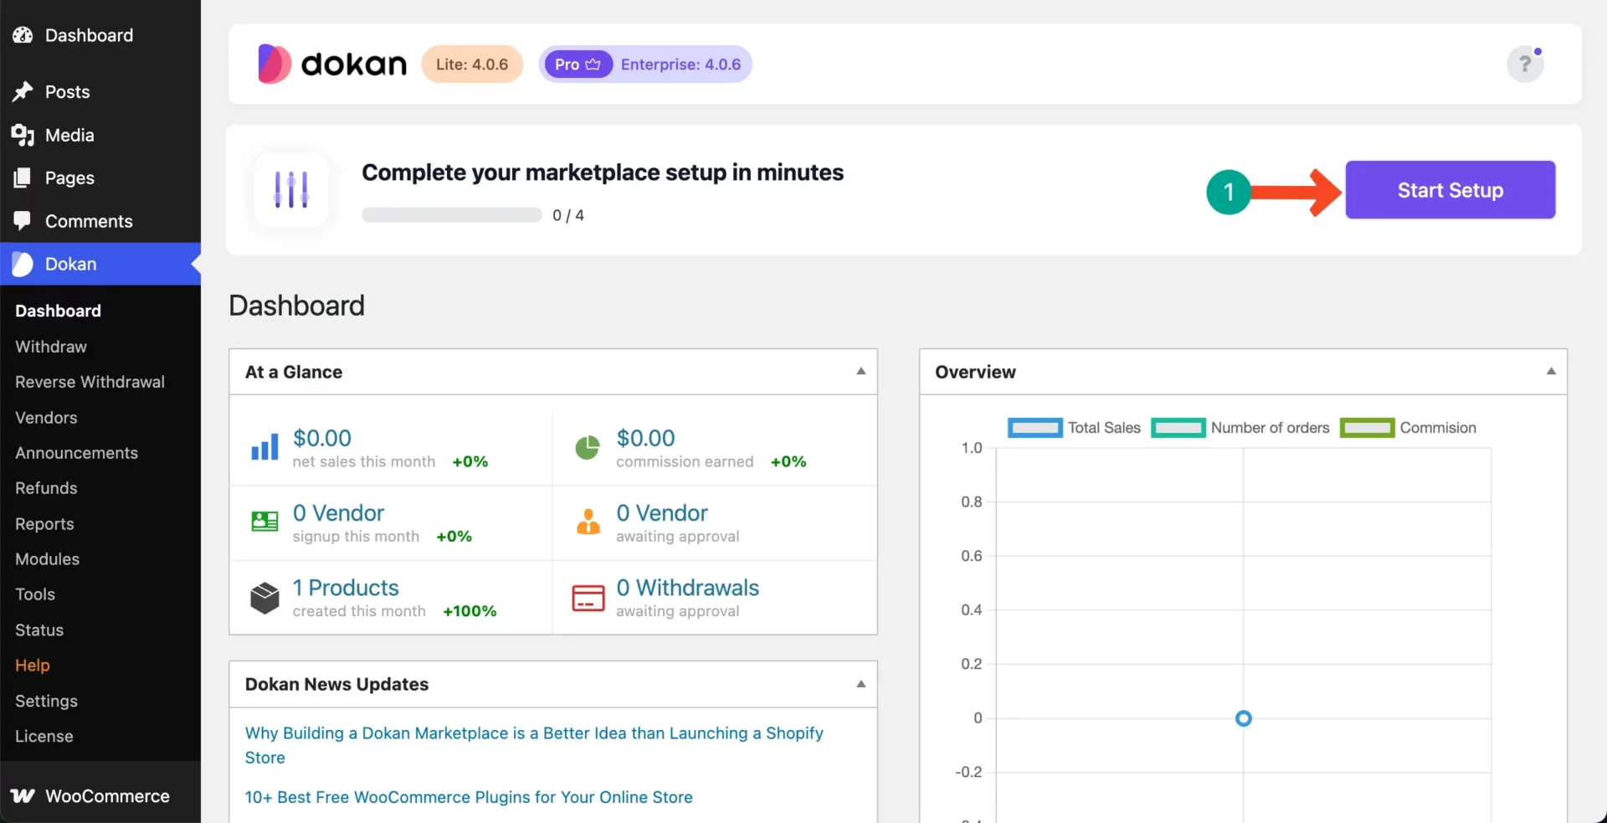Click the 0 / 4 setup progress text
The image size is (1607, 823).
[x=568, y=215]
